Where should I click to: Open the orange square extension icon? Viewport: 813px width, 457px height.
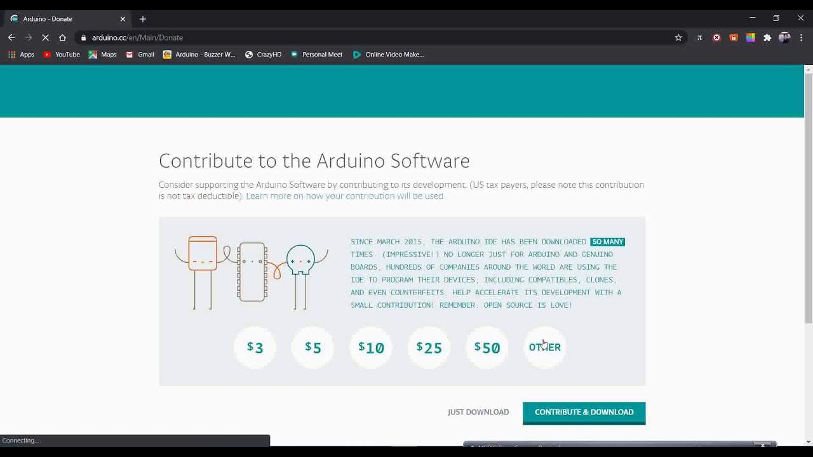click(x=734, y=37)
